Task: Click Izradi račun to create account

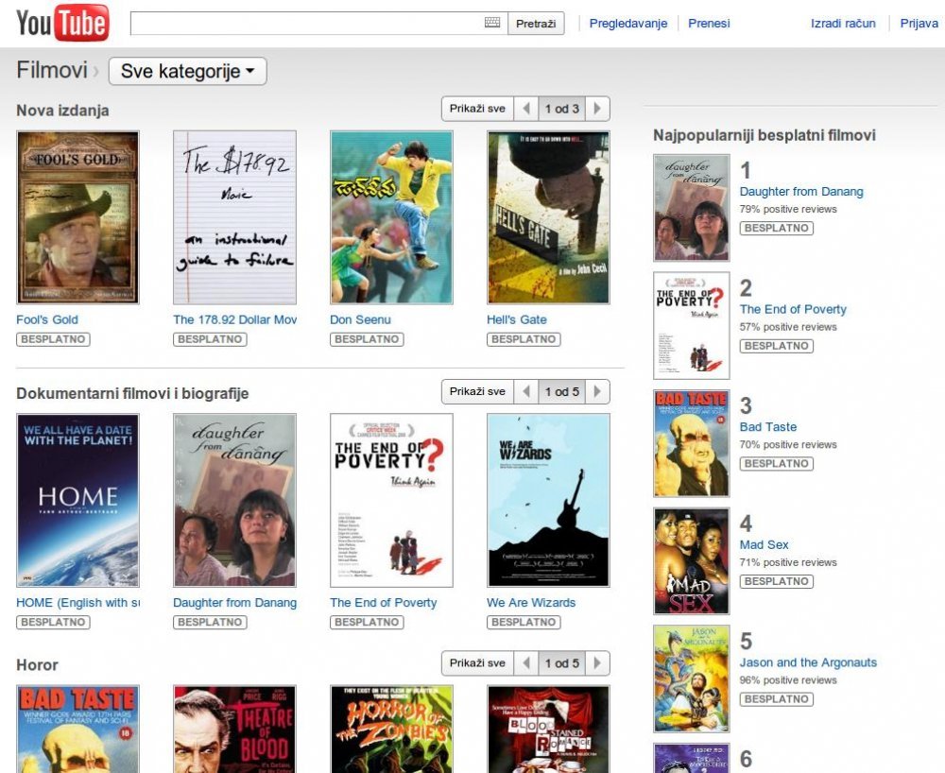Action: pos(843,24)
